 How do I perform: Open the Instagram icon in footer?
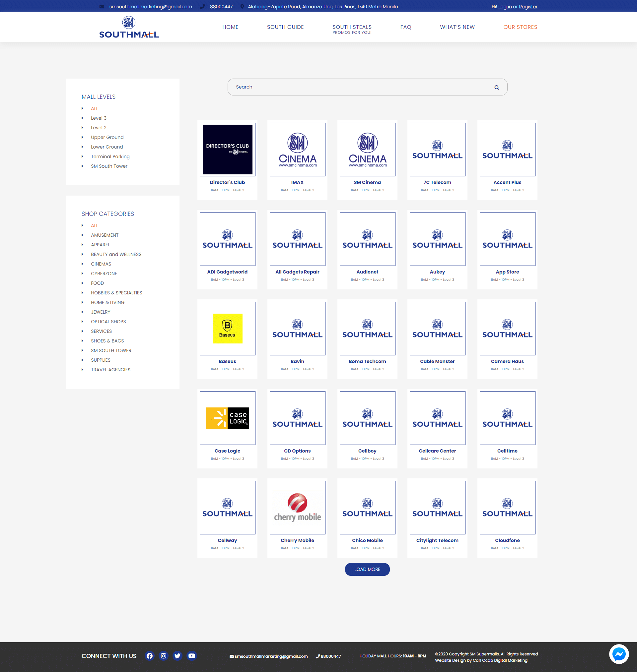point(163,656)
